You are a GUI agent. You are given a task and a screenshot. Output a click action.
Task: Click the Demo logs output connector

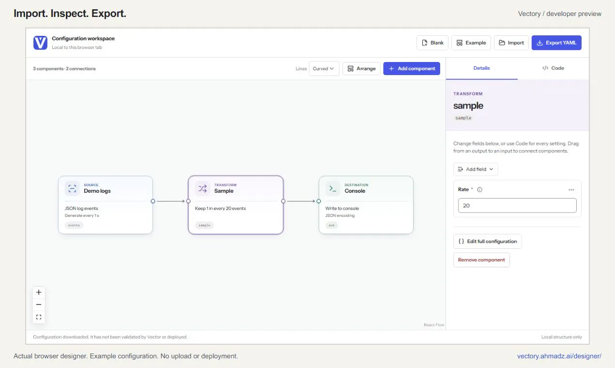[x=153, y=201]
